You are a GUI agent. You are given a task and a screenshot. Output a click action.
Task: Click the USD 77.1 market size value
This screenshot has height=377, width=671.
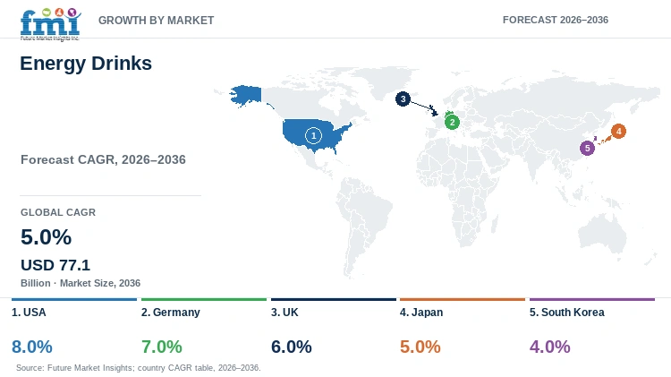(55, 265)
